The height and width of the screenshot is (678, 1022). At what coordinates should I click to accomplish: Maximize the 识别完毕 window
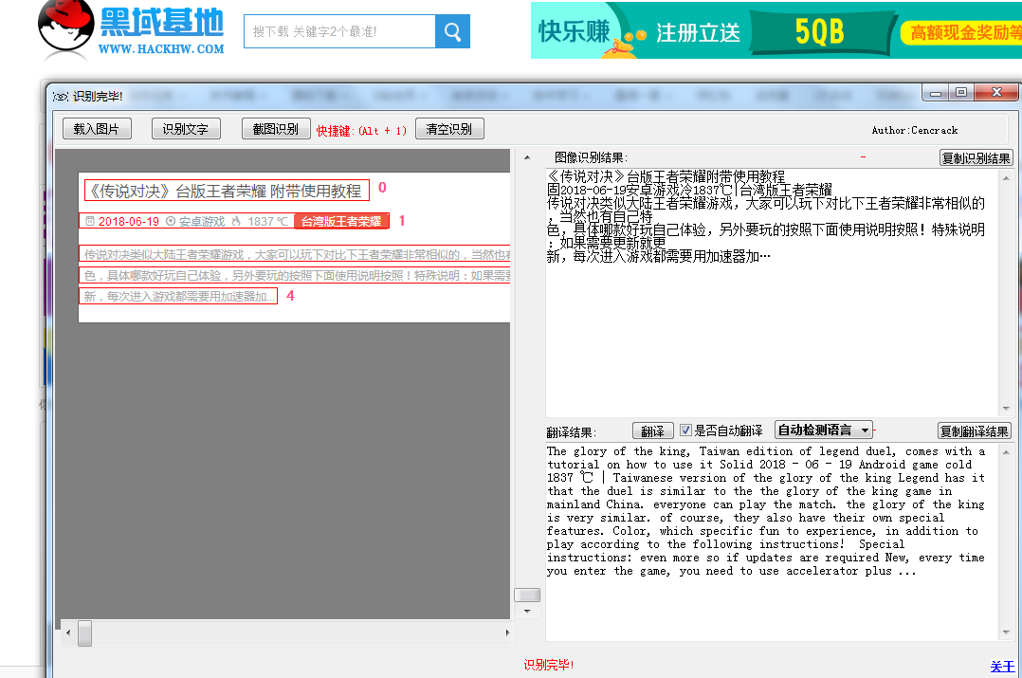coord(960,93)
